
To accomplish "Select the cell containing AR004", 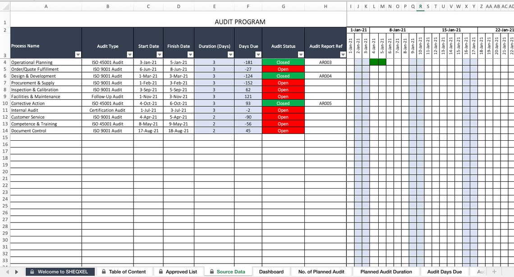I will point(326,76).
